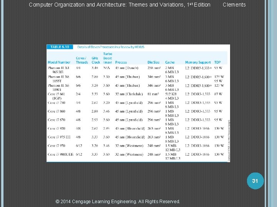The image size is (277, 207).
Task: Click the Cengage Learning copyright footer
Action: tap(118, 201)
